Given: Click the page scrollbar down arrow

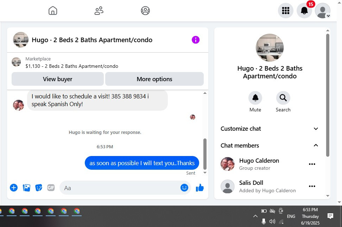Looking at the screenshot, I should [339, 202].
